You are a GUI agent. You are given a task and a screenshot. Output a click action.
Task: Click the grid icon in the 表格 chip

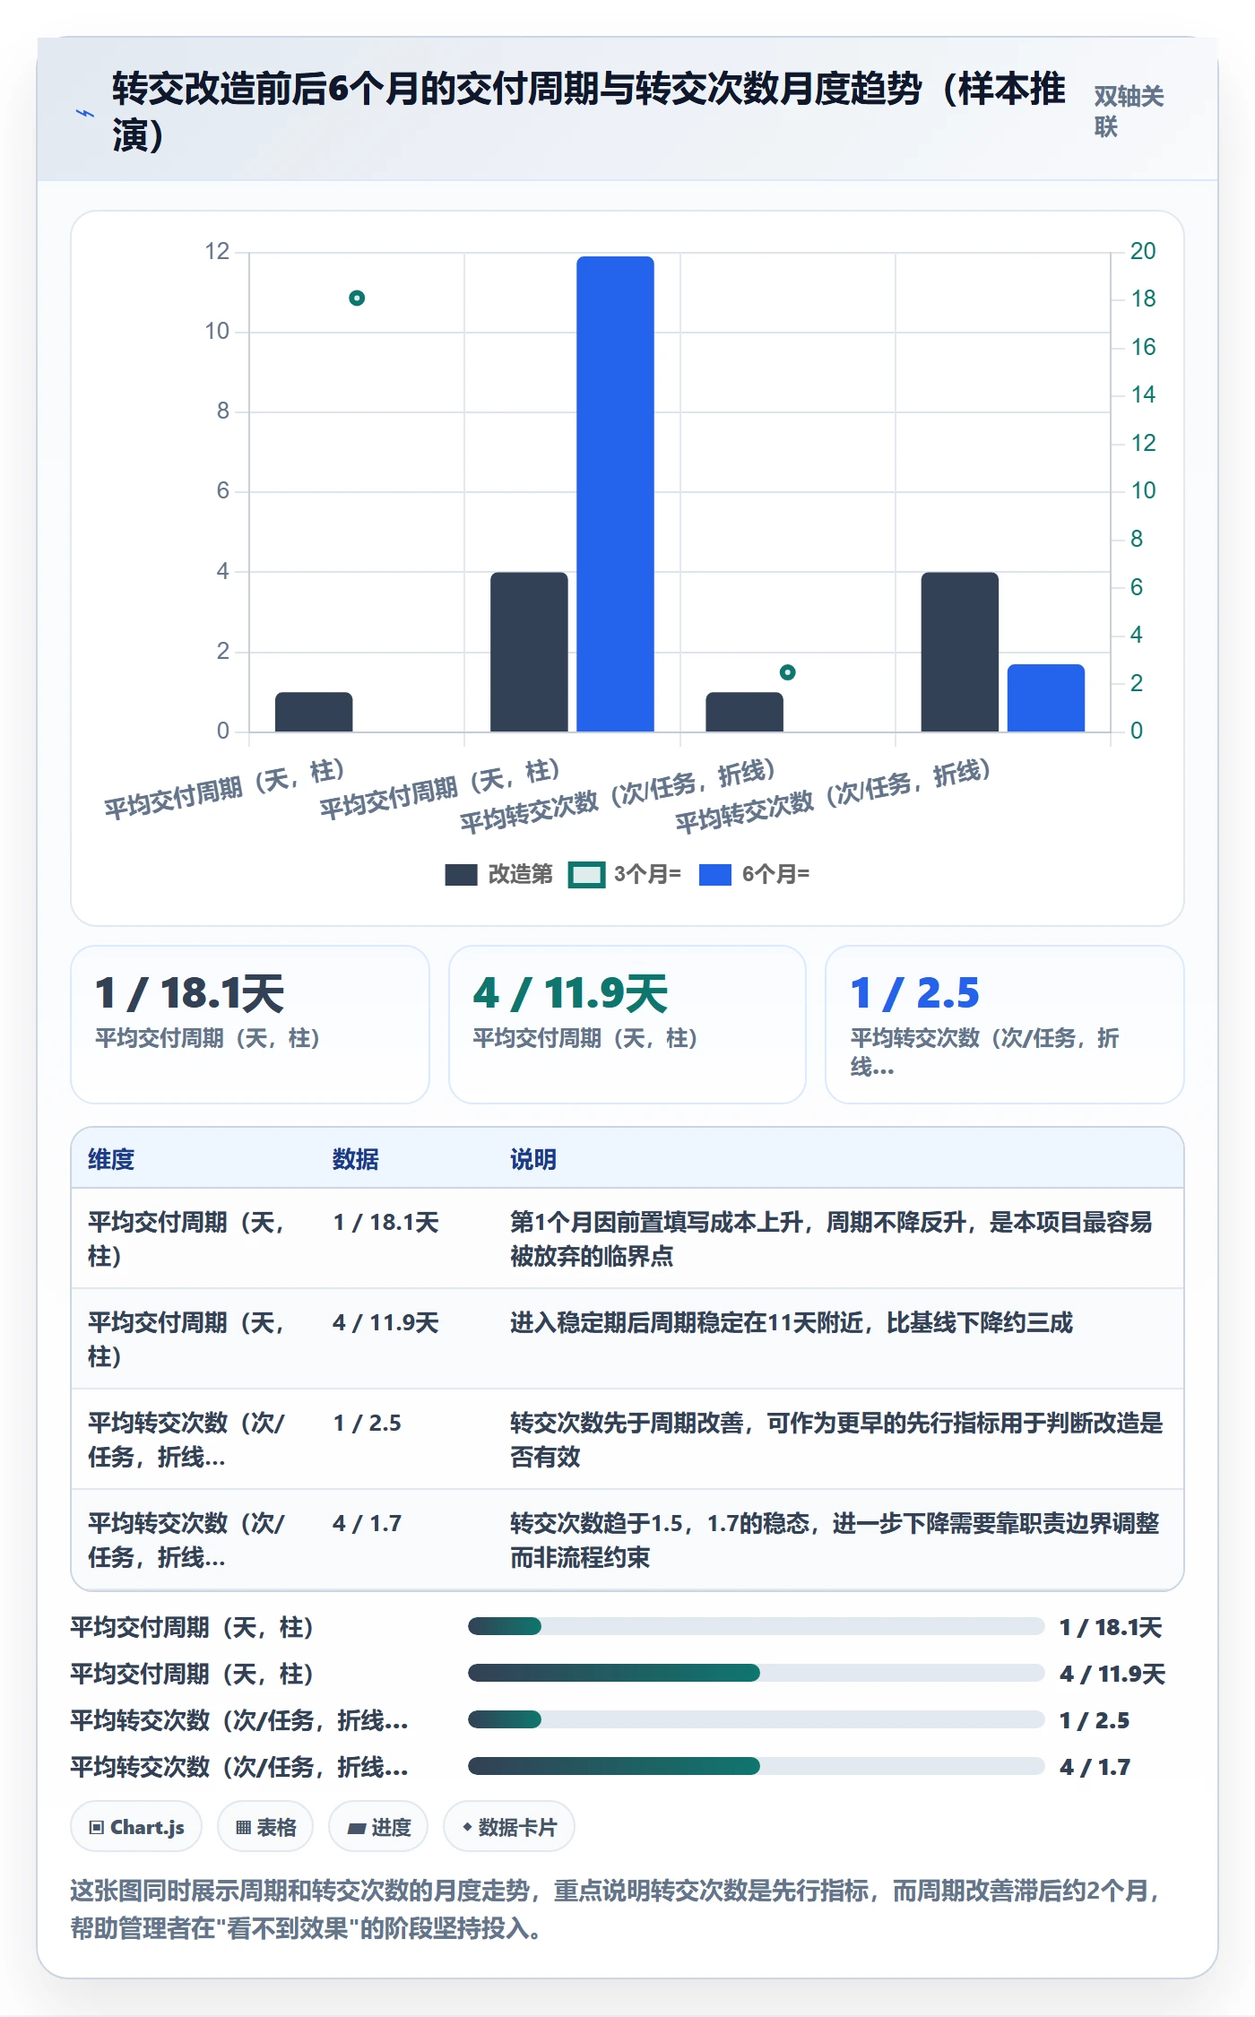[x=243, y=1827]
